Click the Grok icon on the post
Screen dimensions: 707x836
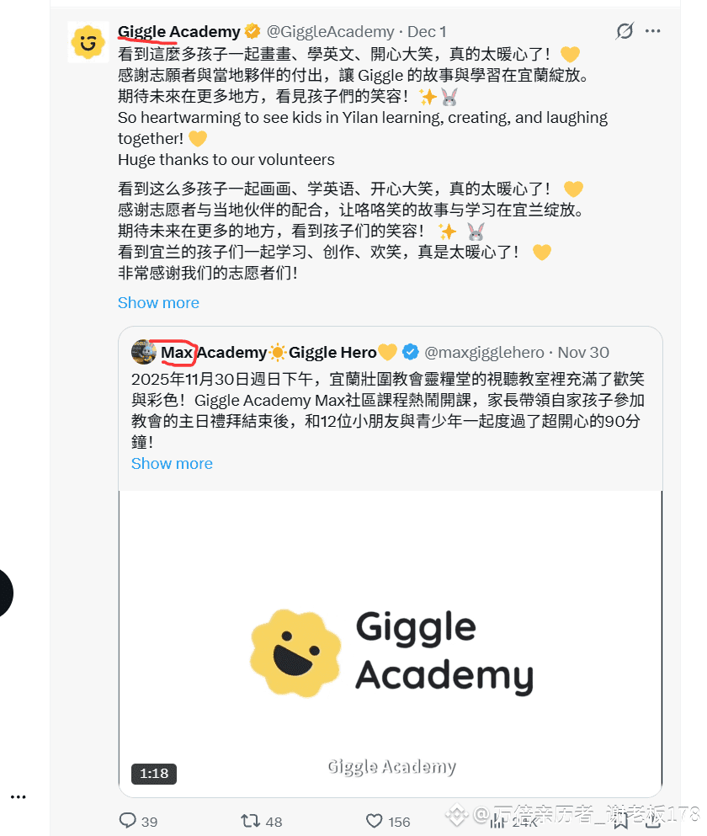tap(625, 31)
